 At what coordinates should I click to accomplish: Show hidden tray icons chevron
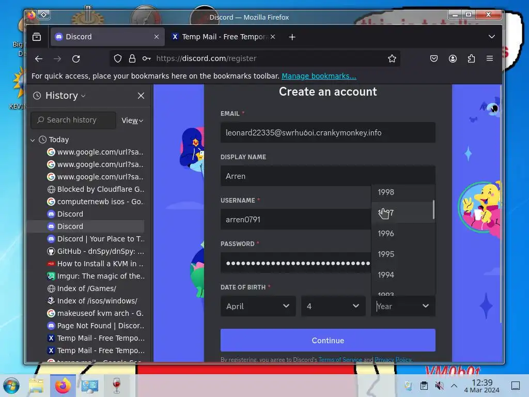pos(454,386)
